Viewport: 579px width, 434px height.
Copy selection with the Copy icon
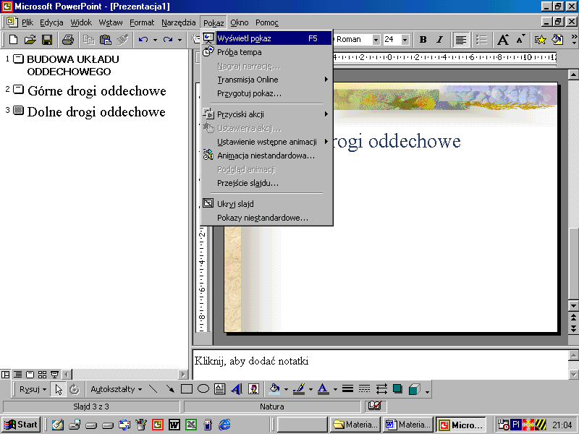tap(88, 40)
